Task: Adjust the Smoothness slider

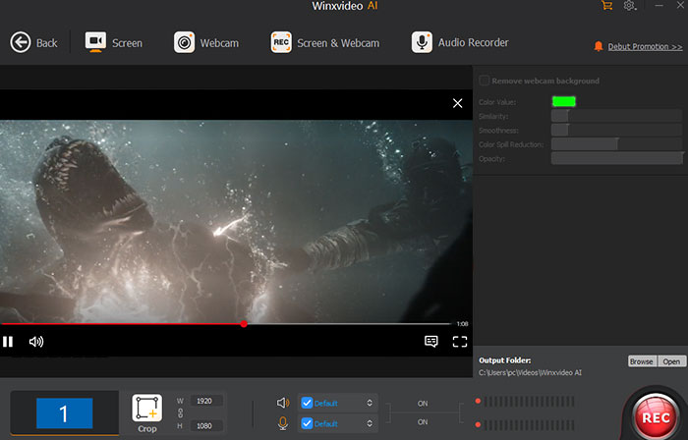Action: [616, 131]
